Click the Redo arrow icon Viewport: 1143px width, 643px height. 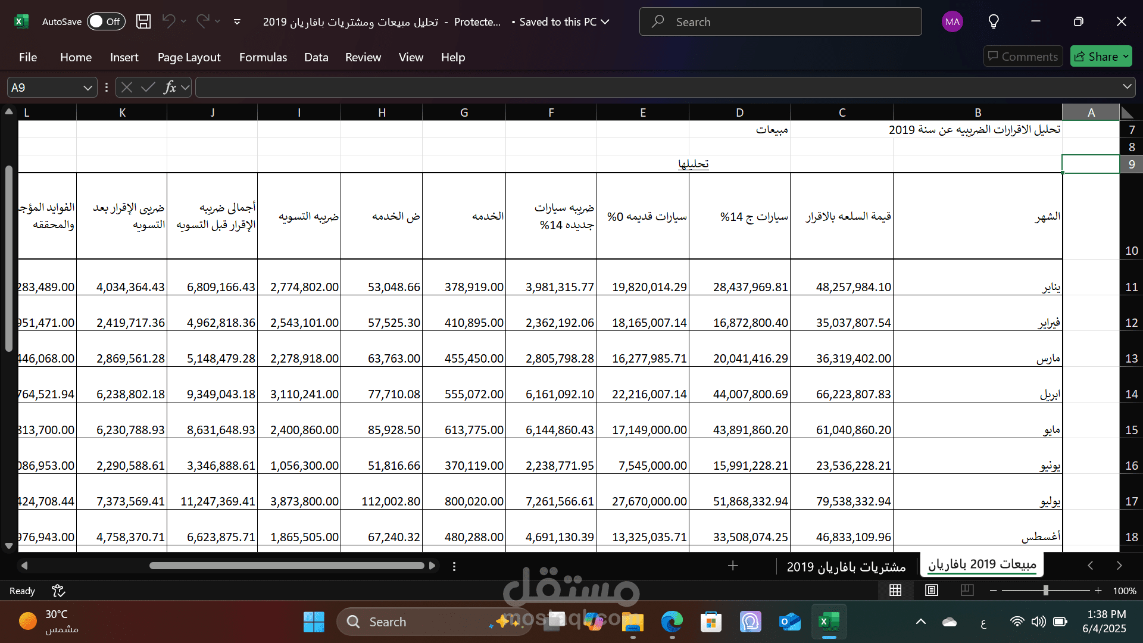(202, 21)
